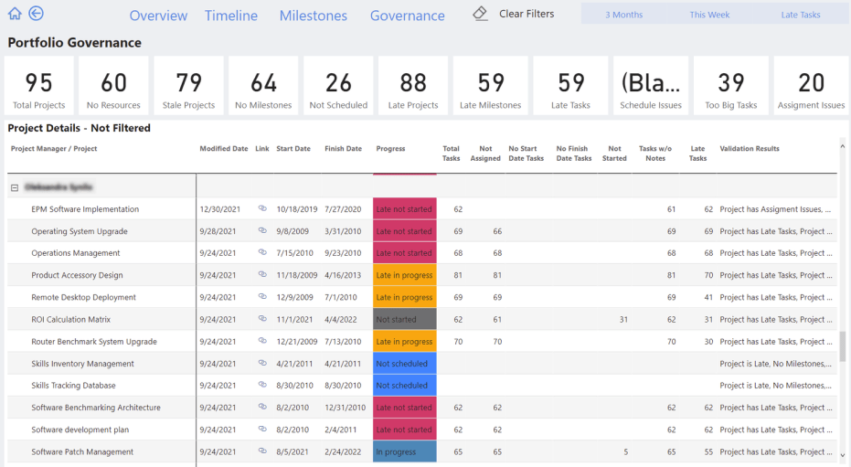Click the Start Date column header
This screenshot has height=467, width=851.
click(293, 149)
